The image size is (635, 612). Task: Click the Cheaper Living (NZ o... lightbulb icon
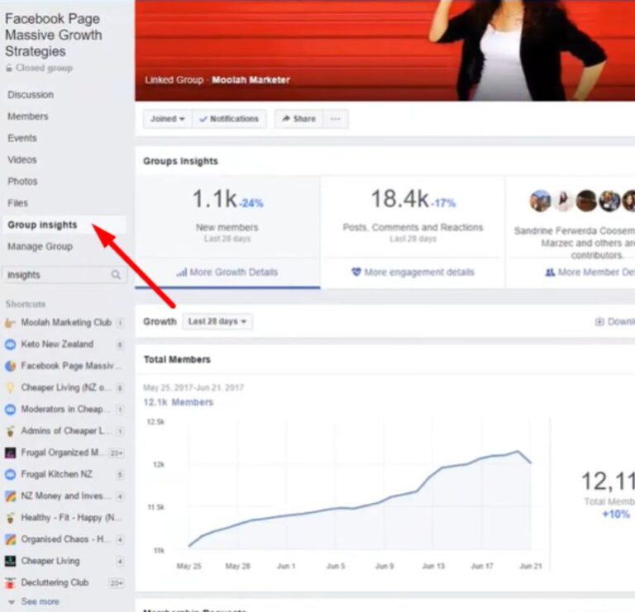pos(10,388)
